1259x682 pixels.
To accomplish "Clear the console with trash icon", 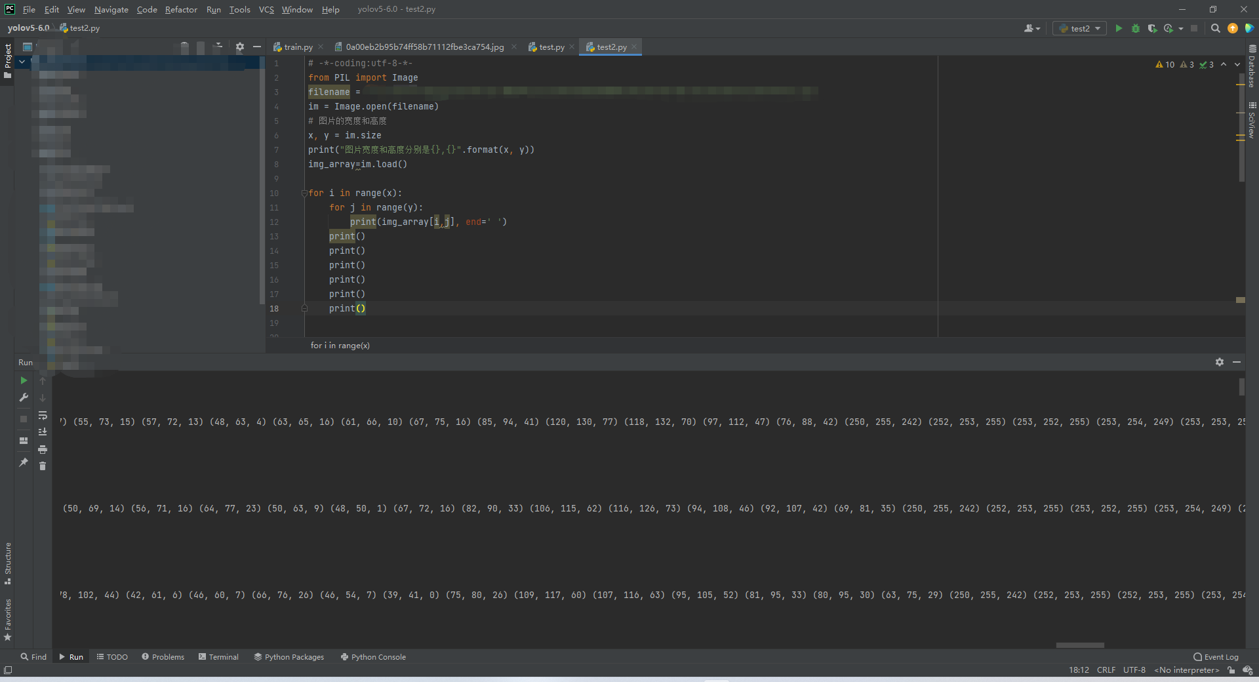I will (43, 466).
